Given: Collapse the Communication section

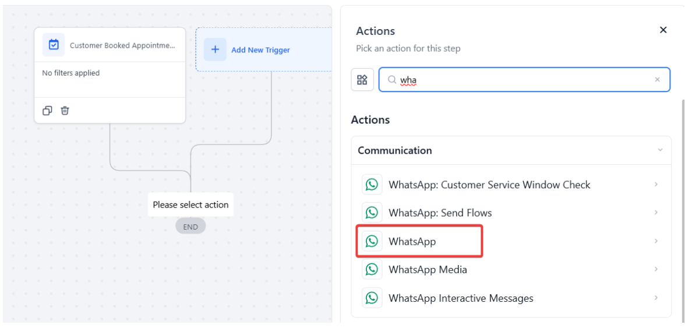Looking at the screenshot, I should (660, 150).
